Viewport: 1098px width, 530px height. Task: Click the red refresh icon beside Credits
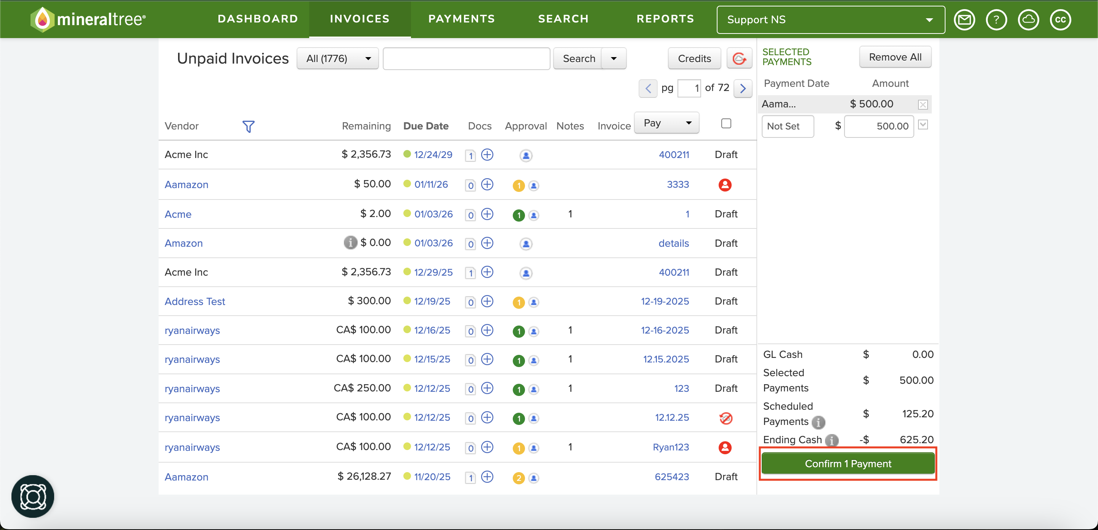tap(739, 58)
